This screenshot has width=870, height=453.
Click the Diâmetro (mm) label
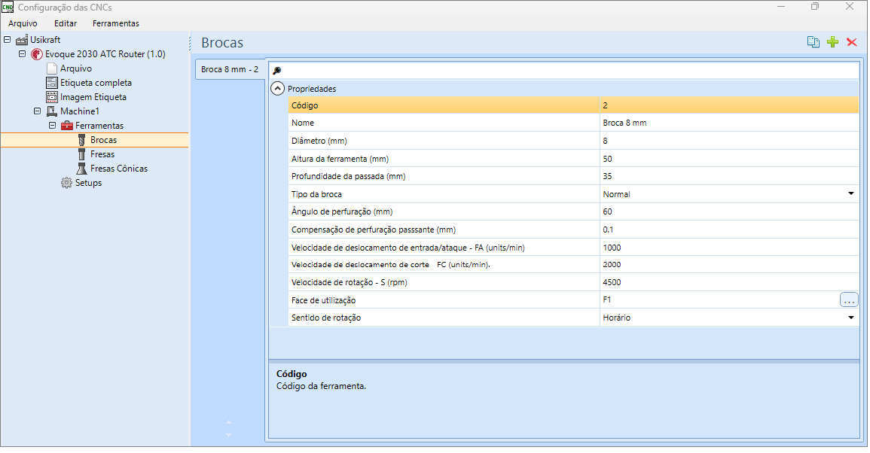click(319, 141)
